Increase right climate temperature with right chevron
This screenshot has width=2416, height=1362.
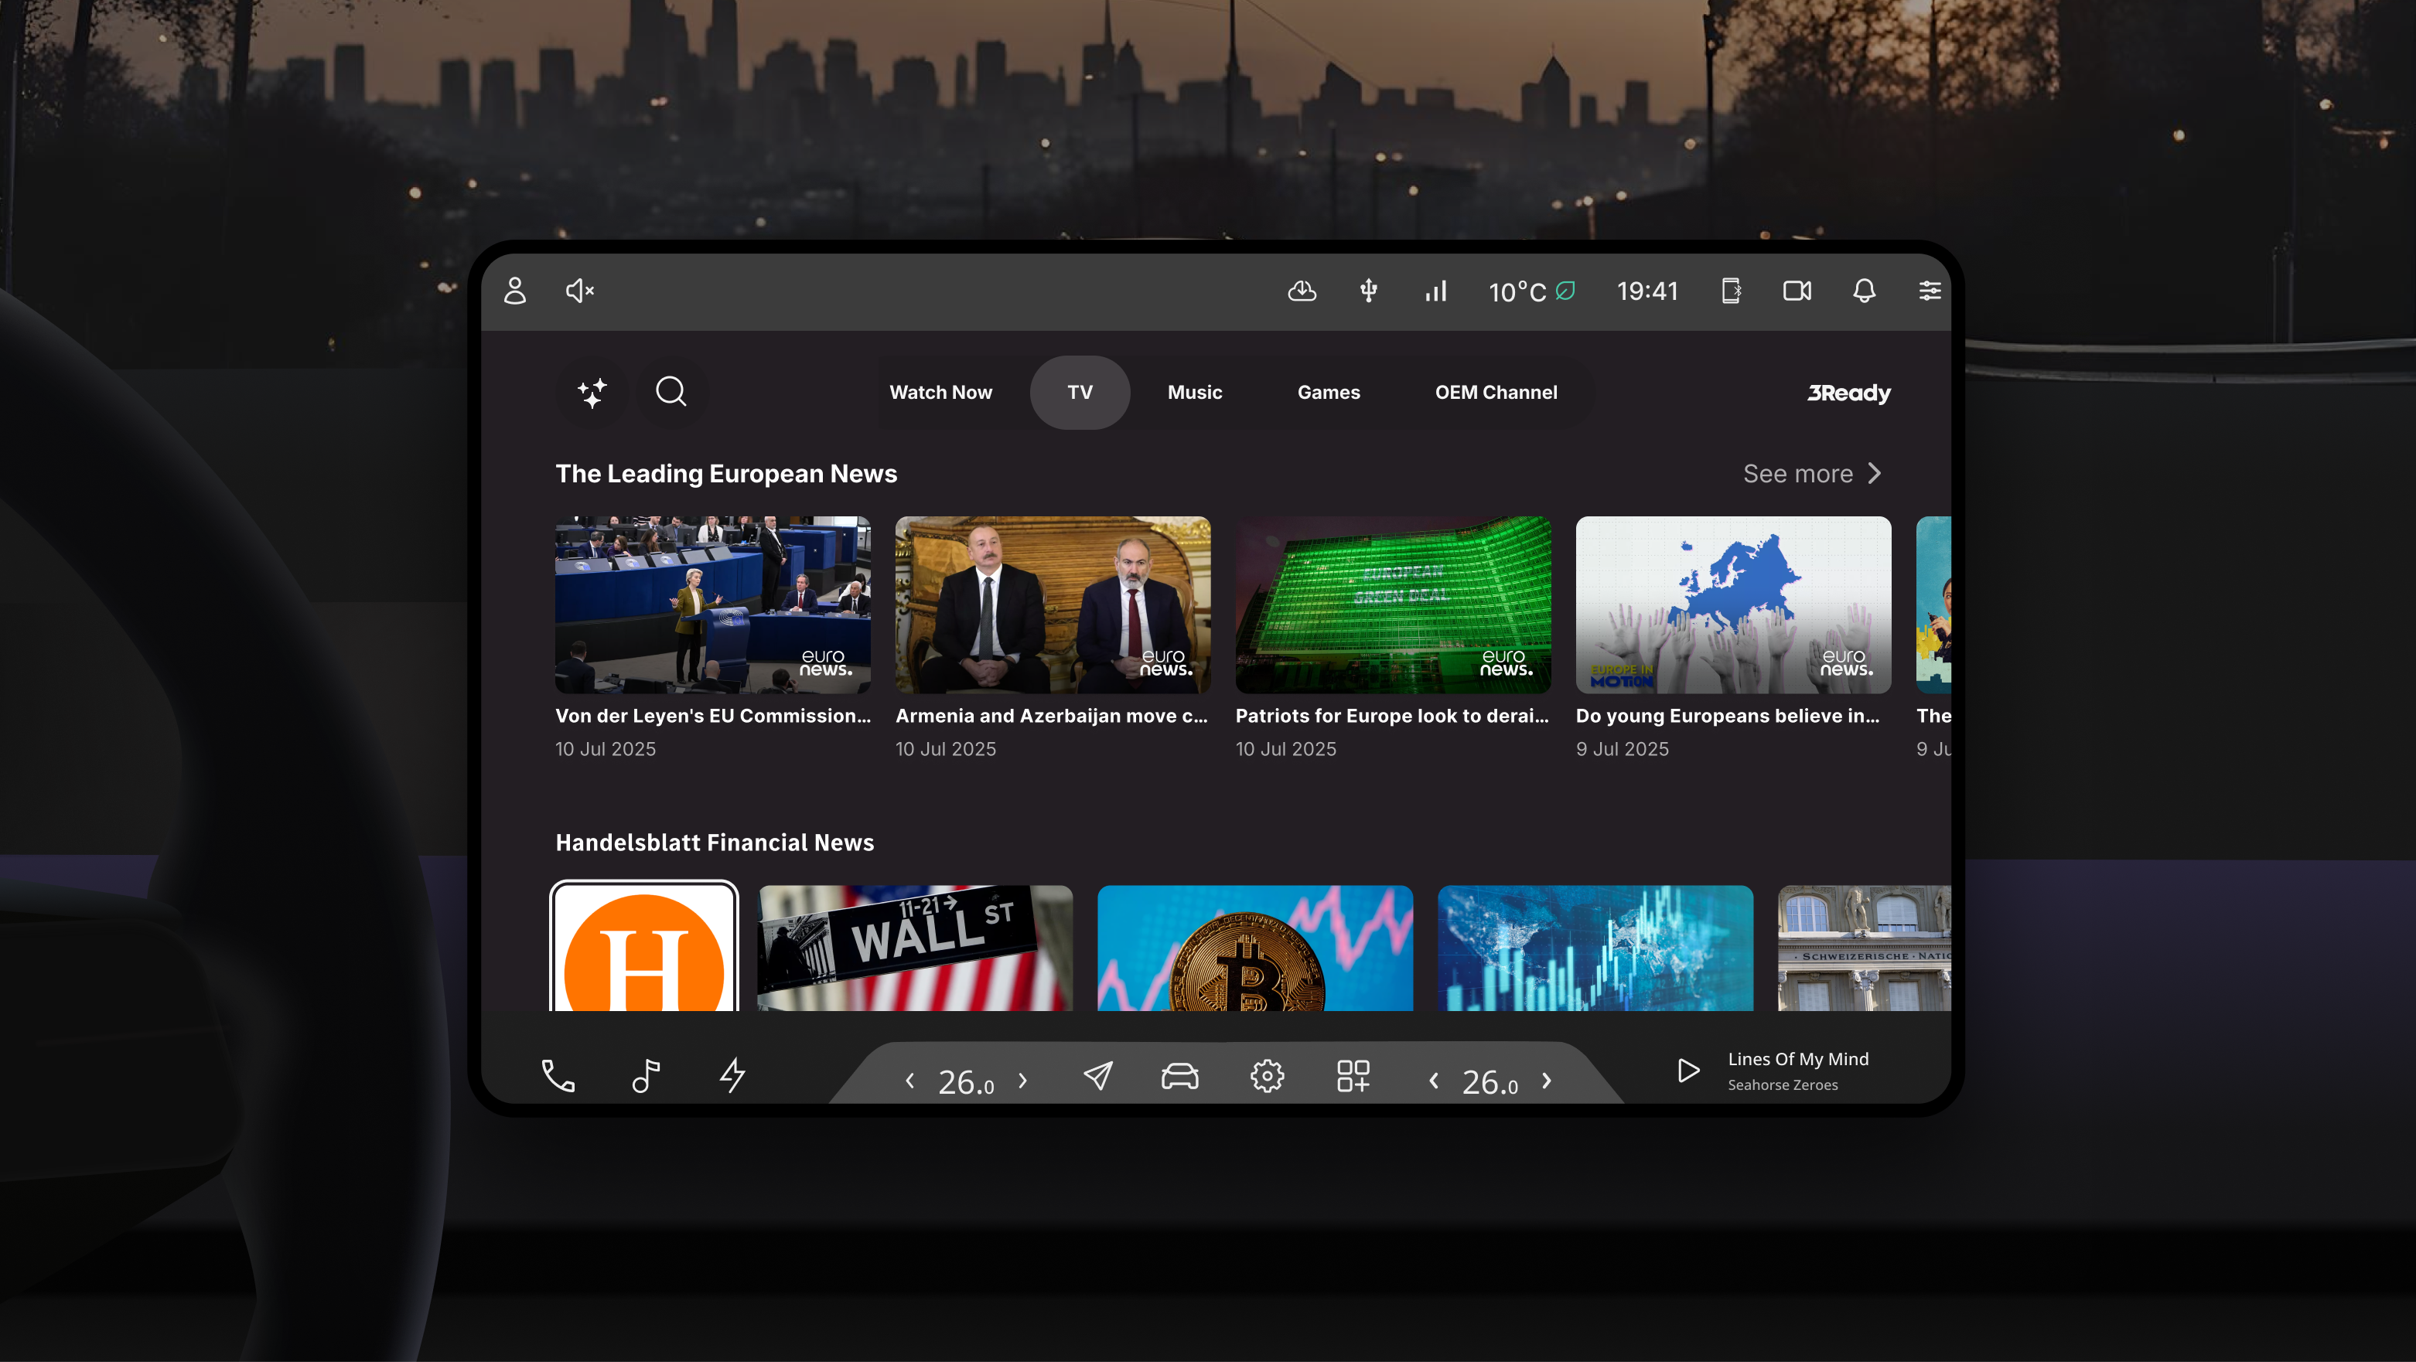[1547, 1081]
